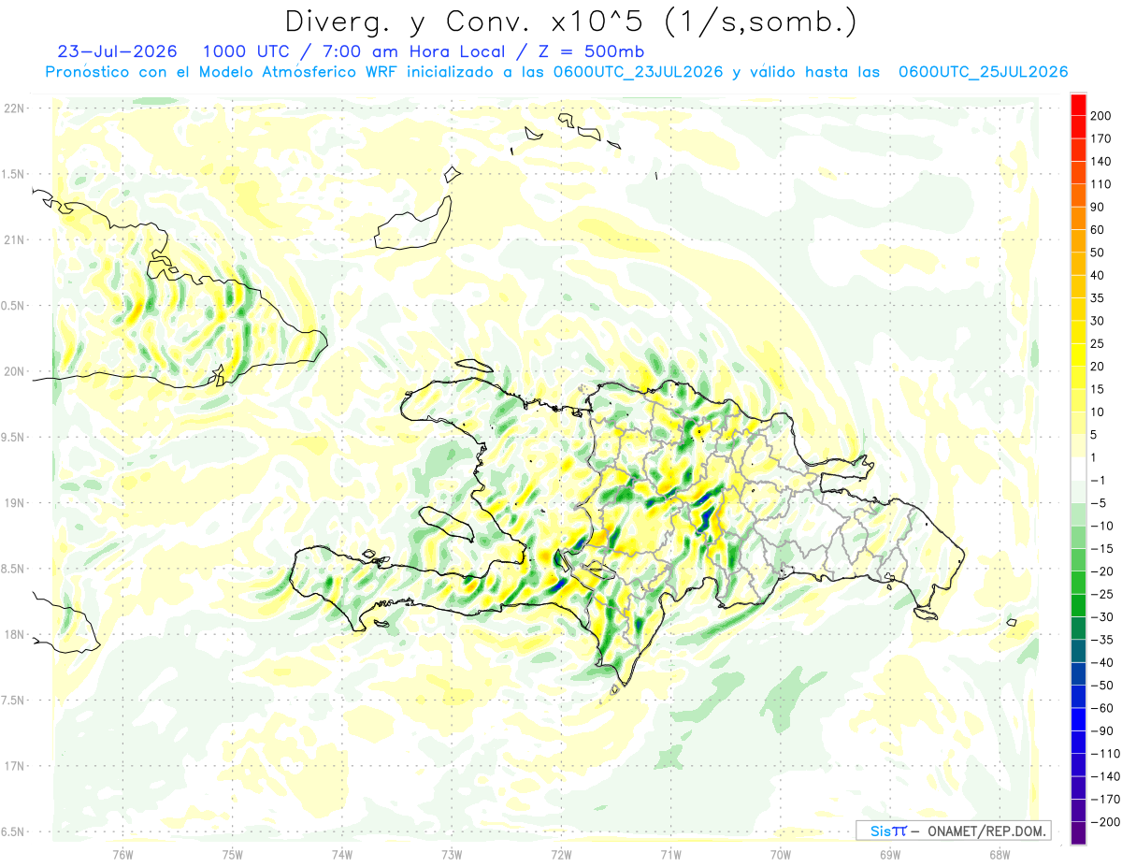Click the '19N' latitude label
1122x867 pixels.
(14, 502)
